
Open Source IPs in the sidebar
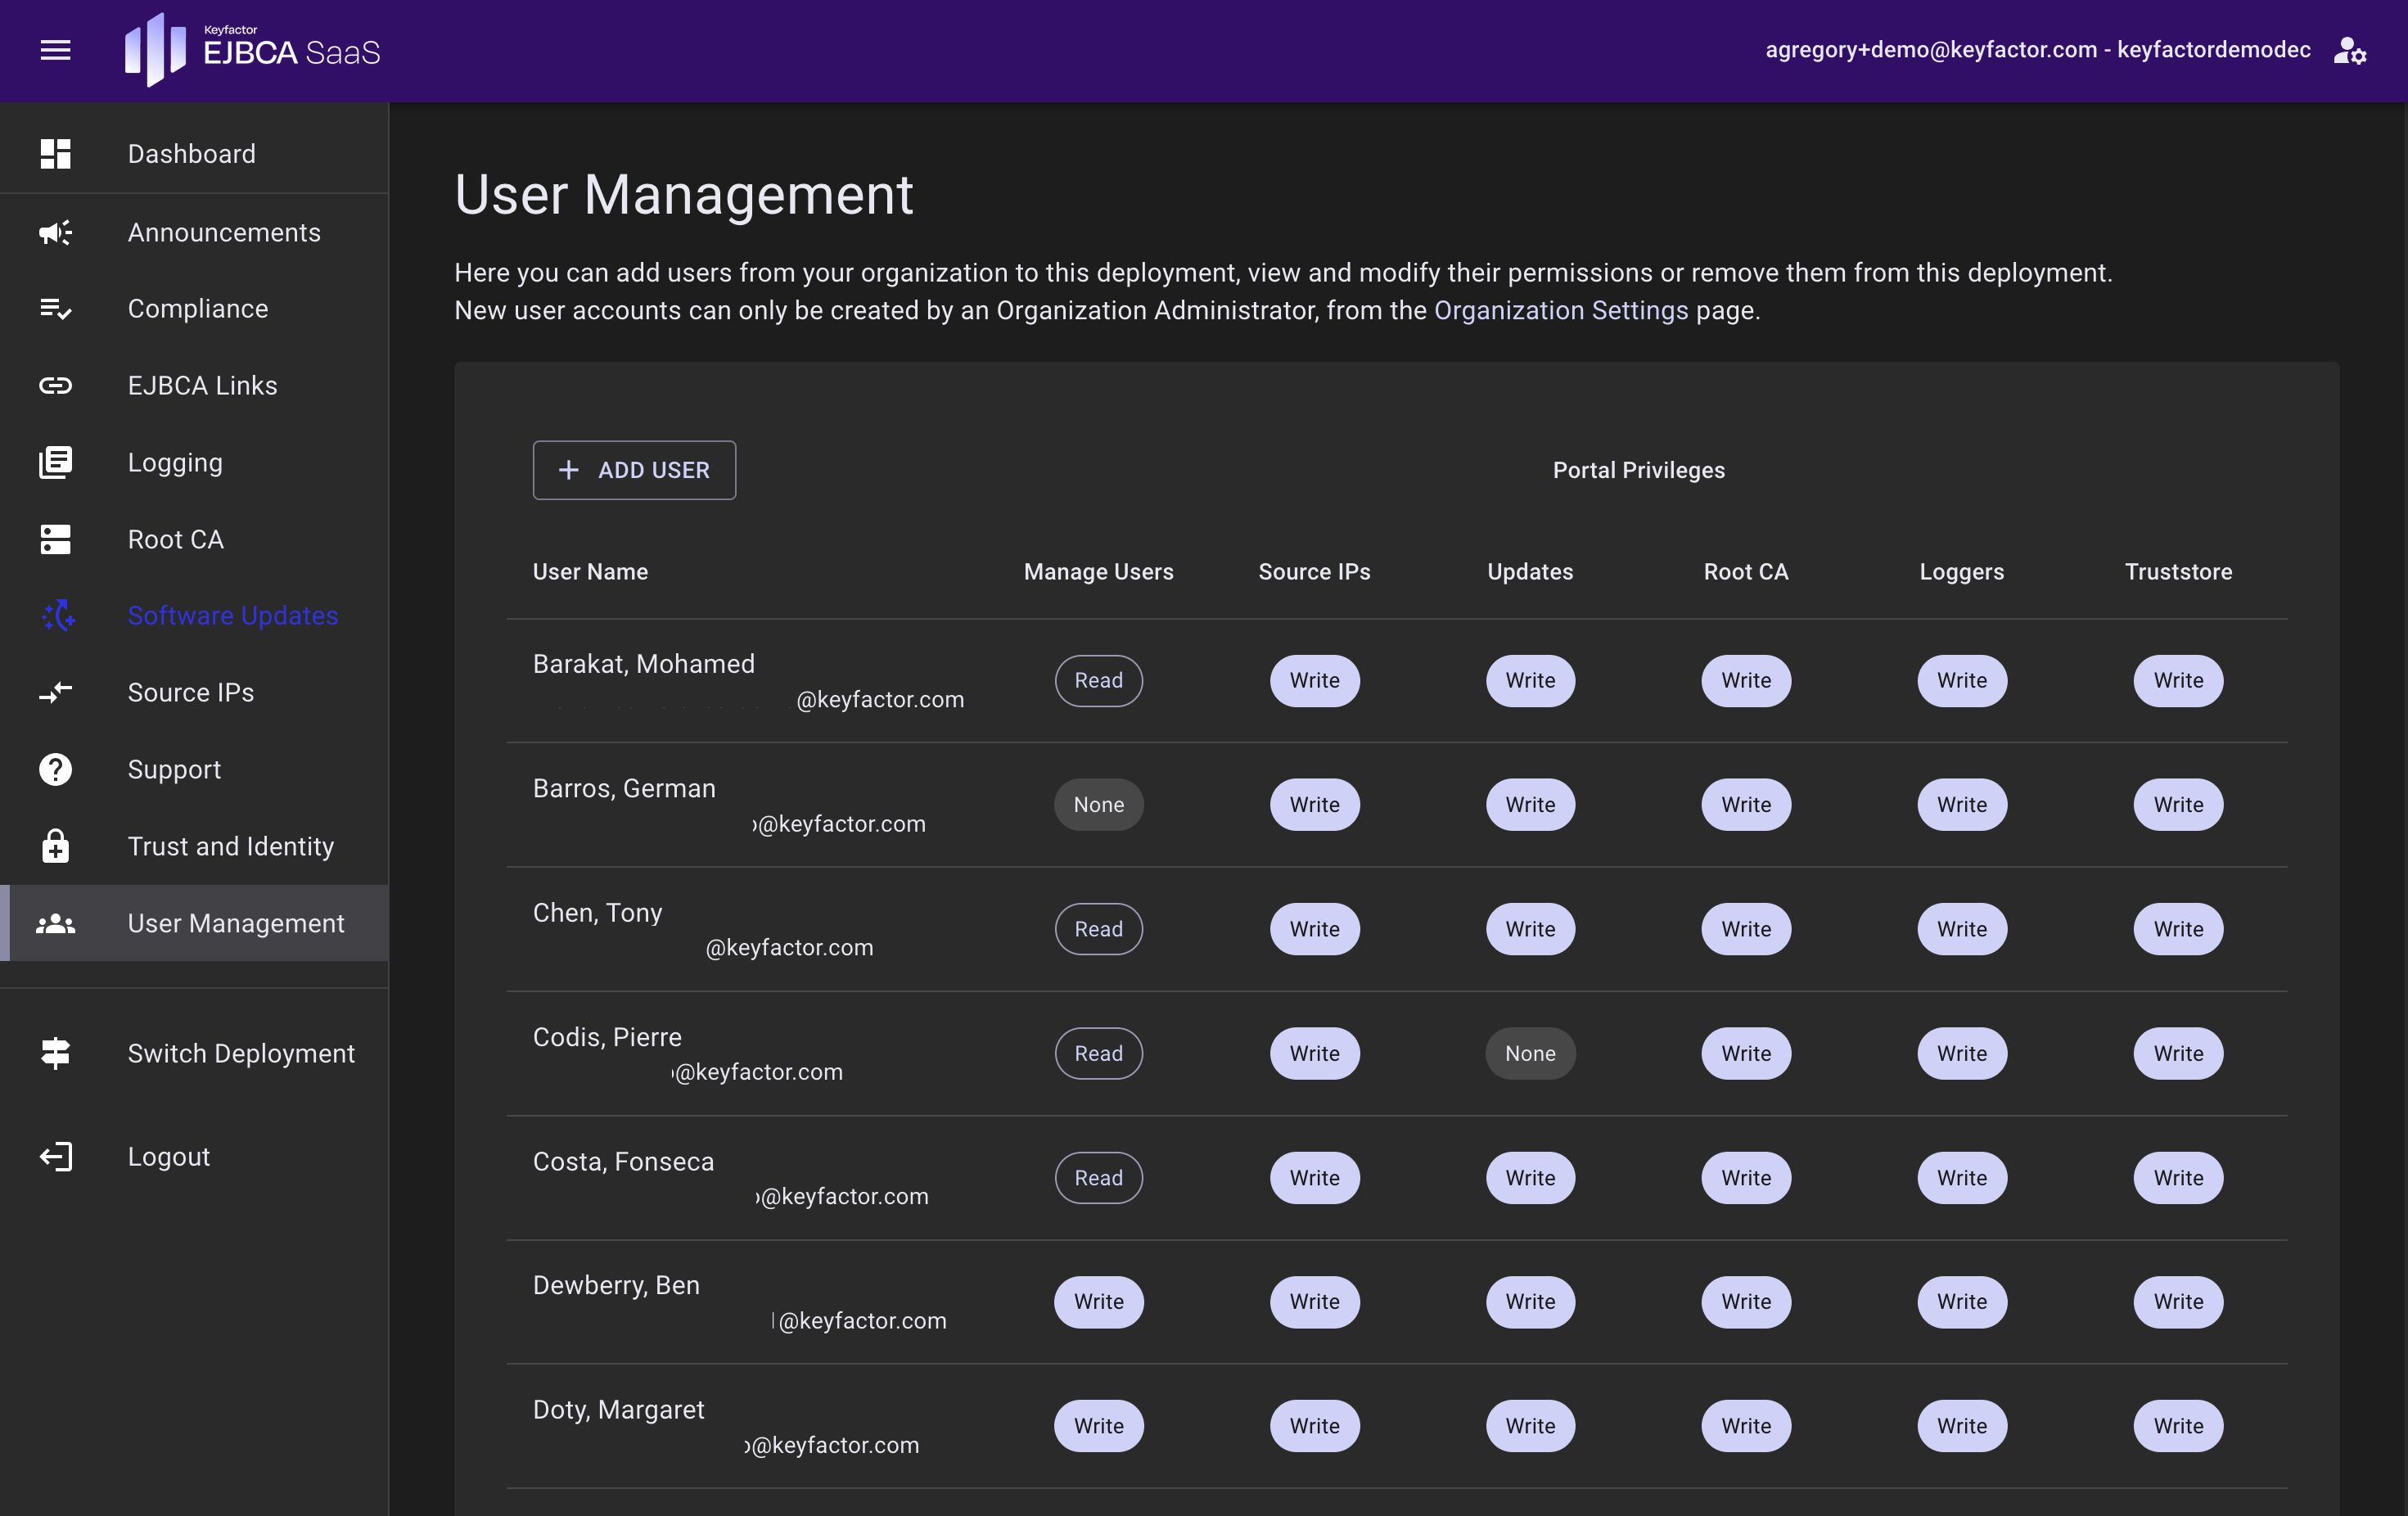coord(190,692)
